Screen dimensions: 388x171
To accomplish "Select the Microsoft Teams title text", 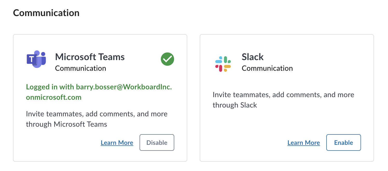I will point(90,57).
